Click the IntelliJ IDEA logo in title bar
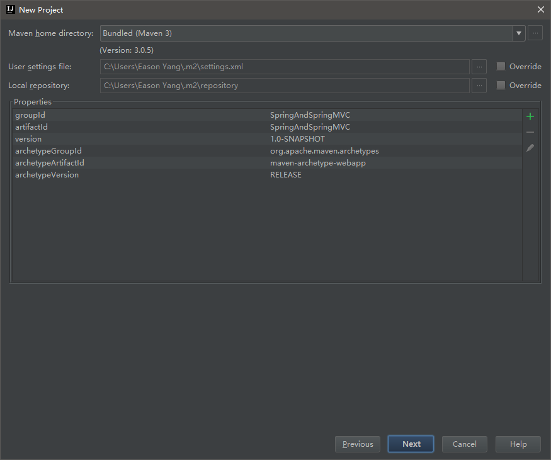The width and height of the screenshot is (551, 460). click(11, 9)
